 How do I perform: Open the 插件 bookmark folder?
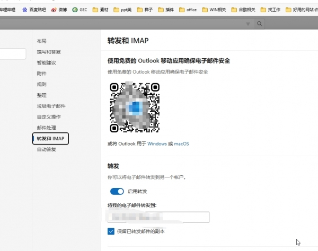166,10
